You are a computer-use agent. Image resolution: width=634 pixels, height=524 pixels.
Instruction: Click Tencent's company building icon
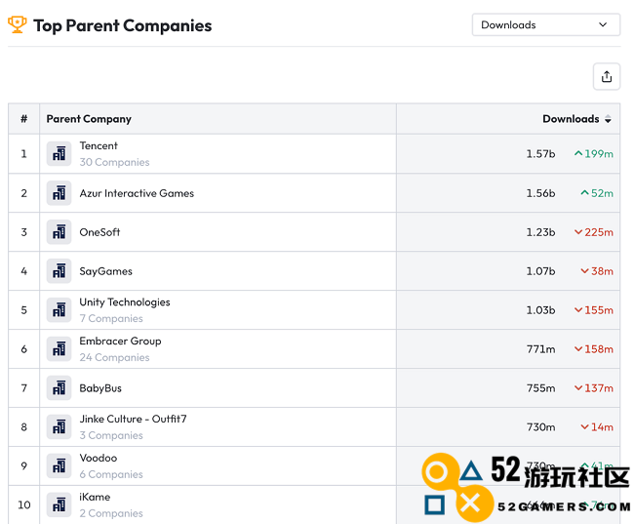(59, 154)
